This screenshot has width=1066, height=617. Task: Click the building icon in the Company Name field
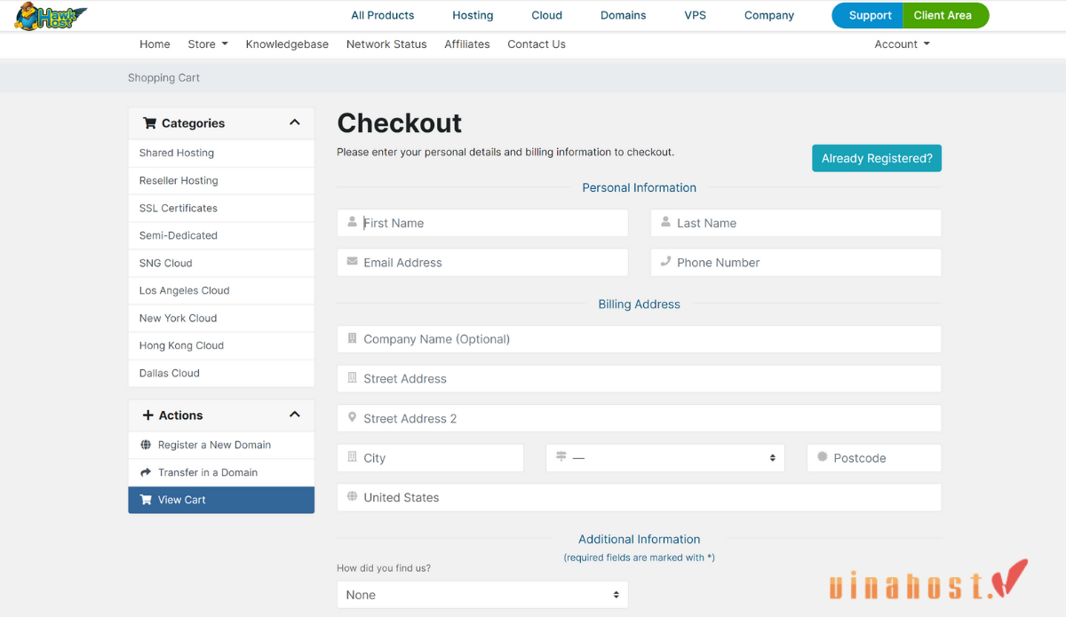pos(353,338)
